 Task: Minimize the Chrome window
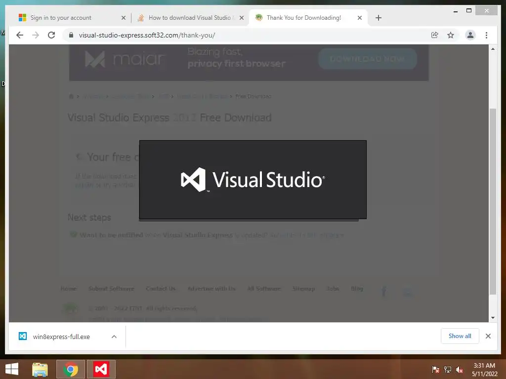455,11
